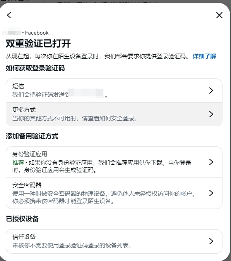Choose the 安全密码器 option

114,193
